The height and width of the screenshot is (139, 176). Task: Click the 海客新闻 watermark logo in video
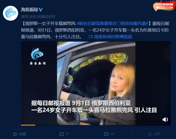pyautogui.click(x=37, y=56)
